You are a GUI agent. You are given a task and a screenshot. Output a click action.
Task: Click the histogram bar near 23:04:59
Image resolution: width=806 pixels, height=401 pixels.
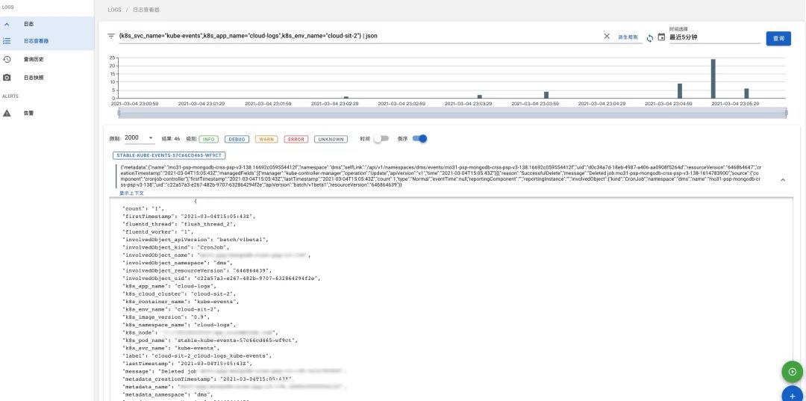coord(680,91)
